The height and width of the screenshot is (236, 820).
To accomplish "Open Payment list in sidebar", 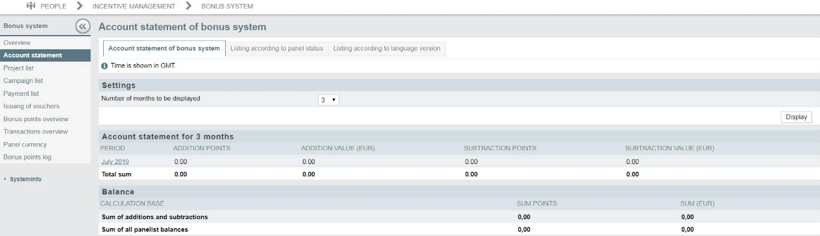I will [21, 93].
